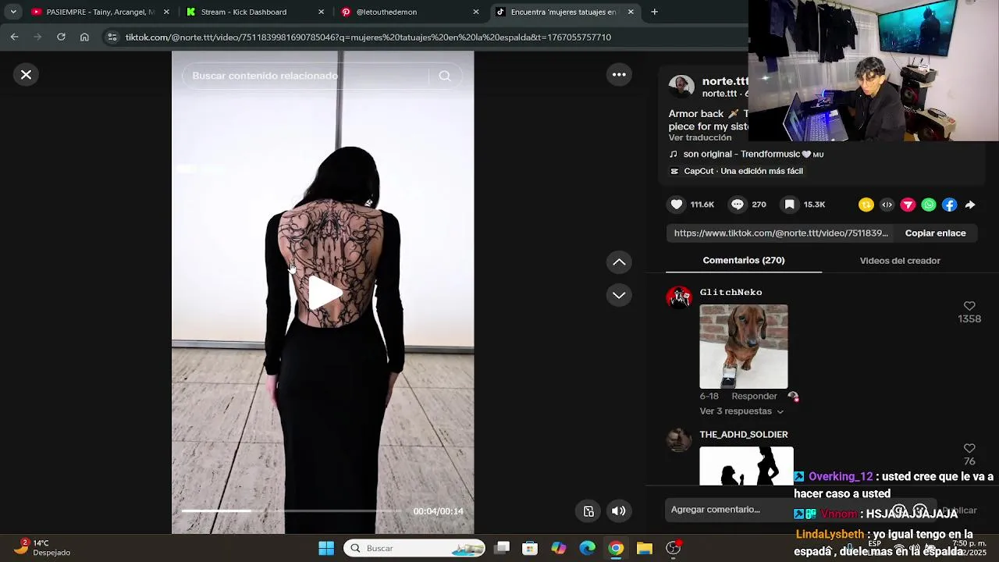Expand Ver 3 respuestas under GlitchNeko's comment
999x562 pixels.
[741, 411]
